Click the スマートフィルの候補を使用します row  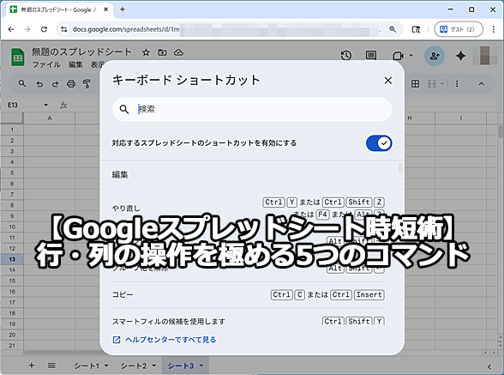248,321
